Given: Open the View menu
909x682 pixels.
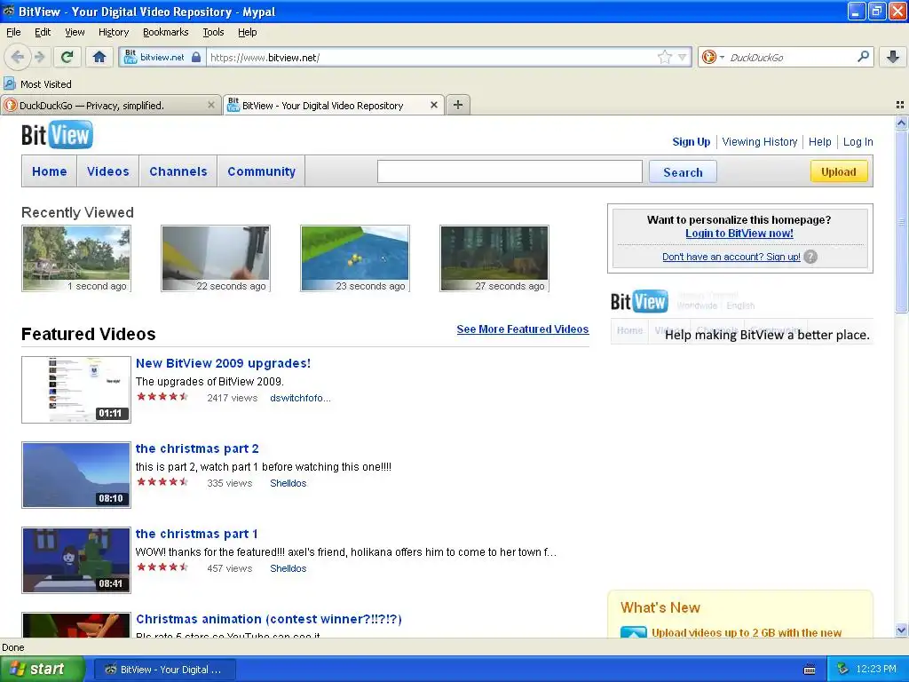Looking at the screenshot, I should (75, 32).
